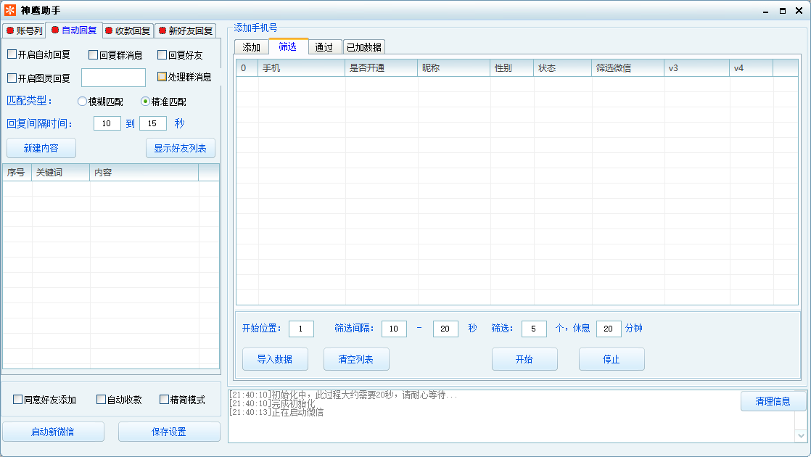Click the 停止 button
Image resolution: width=811 pixels, height=457 pixels.
(612, 359)
